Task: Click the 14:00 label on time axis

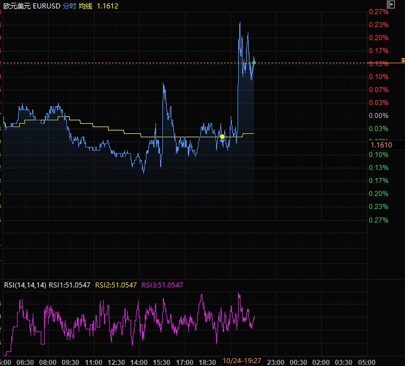Action: [139, 361]
